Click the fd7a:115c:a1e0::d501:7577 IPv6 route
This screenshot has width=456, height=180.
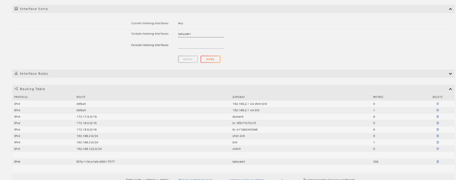click(96, 162)
